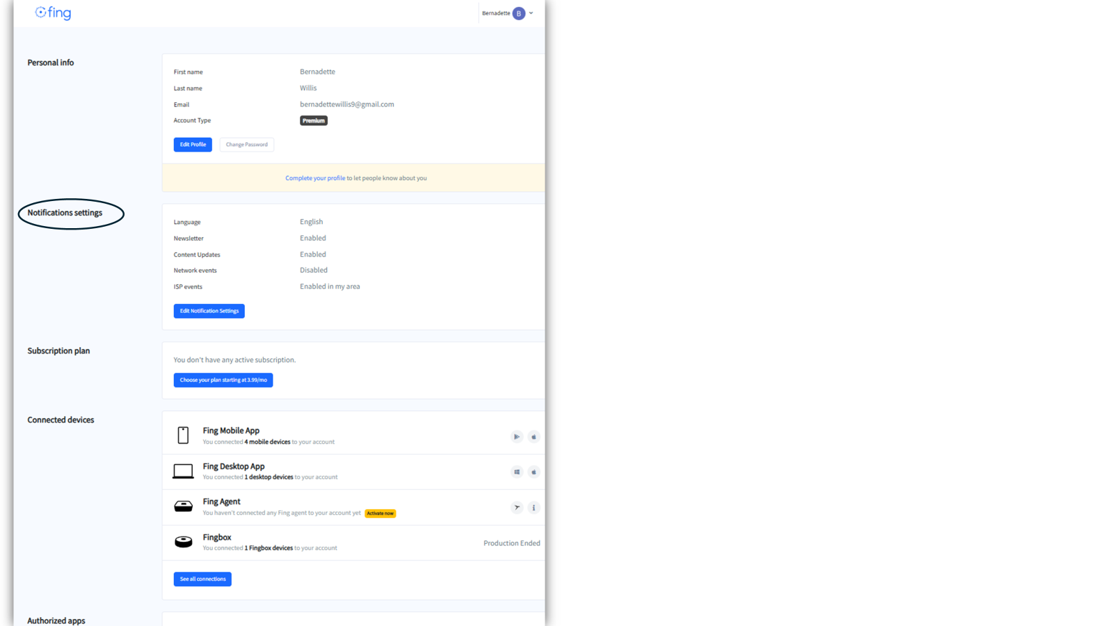The width and height of the screenshot is (1113, 626).
Task: Click the no active subscription message
Action: (234, 360)
